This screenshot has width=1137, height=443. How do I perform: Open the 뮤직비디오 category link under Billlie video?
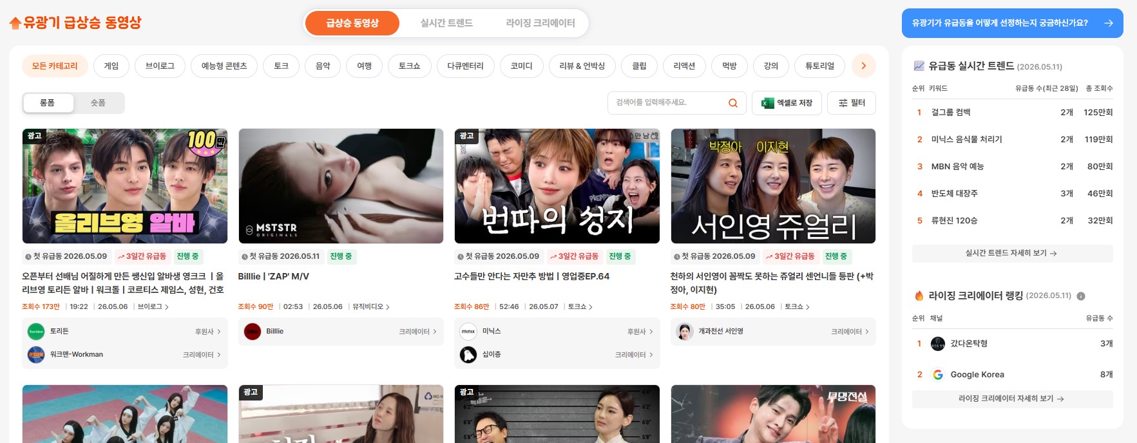point(371,306)
